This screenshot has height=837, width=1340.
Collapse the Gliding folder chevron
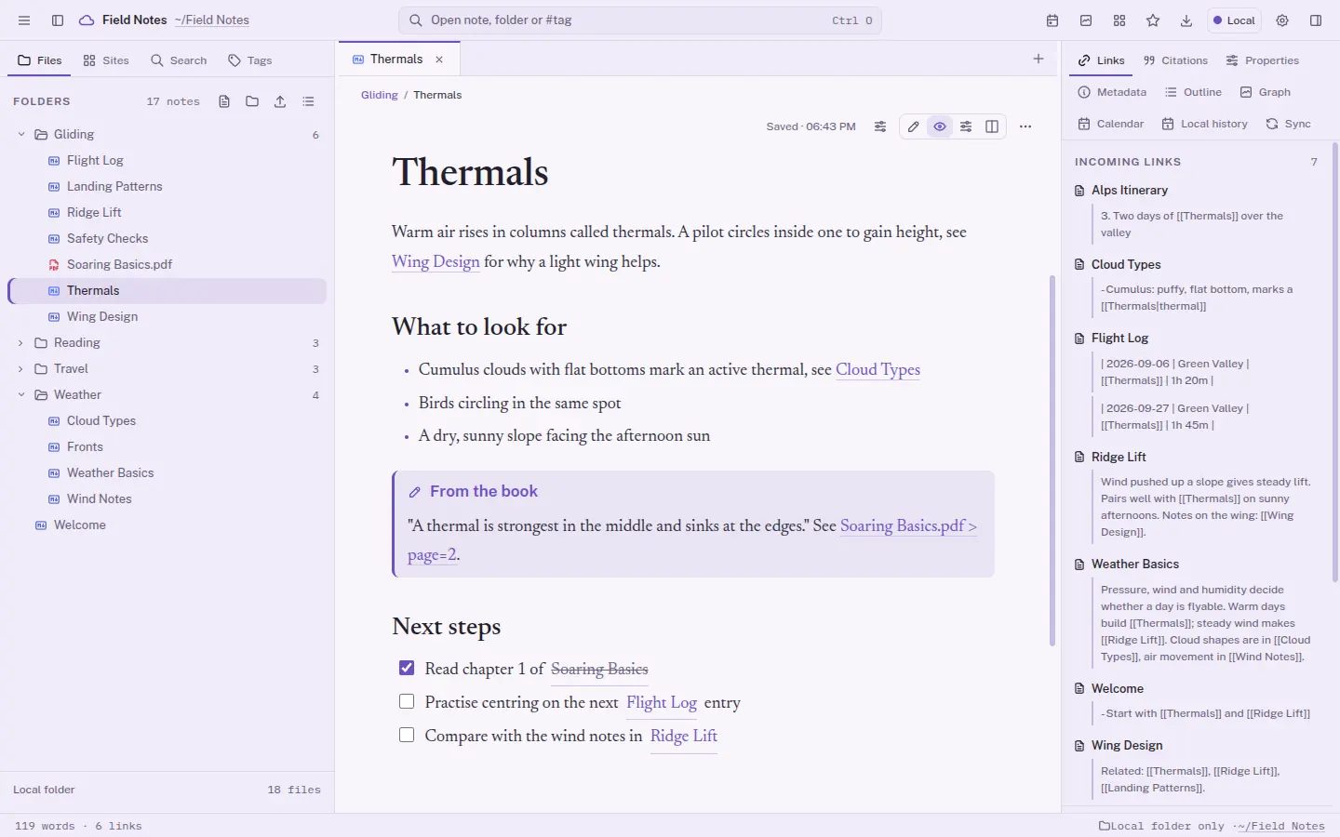pyautogui.click(x=21, y=134)
